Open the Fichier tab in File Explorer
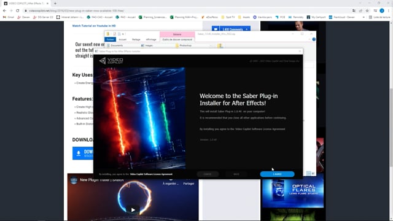 coord(111,39)
